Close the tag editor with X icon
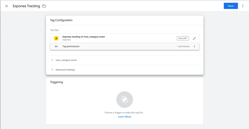Viewport: 249px width, 129px height. [x=7, y=6]
